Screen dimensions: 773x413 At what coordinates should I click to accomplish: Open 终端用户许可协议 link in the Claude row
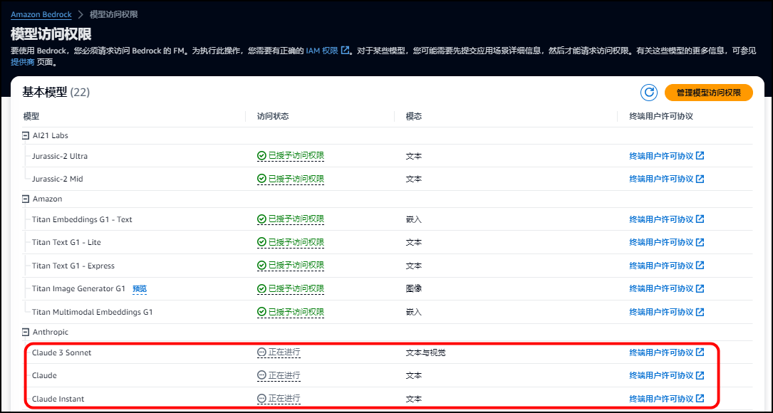pos(667,375)
